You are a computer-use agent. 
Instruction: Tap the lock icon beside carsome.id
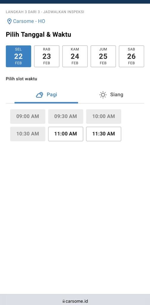point(64,301)
